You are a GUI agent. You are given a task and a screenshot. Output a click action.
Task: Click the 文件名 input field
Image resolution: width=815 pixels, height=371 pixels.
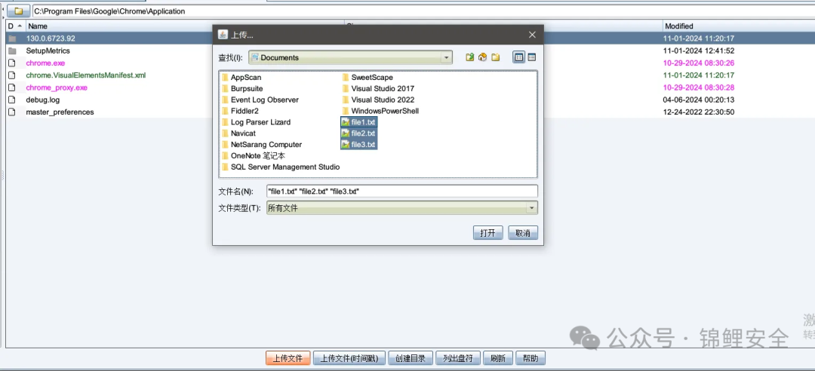click(401, 192)
